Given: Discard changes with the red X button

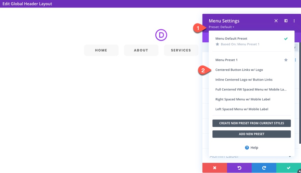Looking at the screenshot, I should 214,168.
